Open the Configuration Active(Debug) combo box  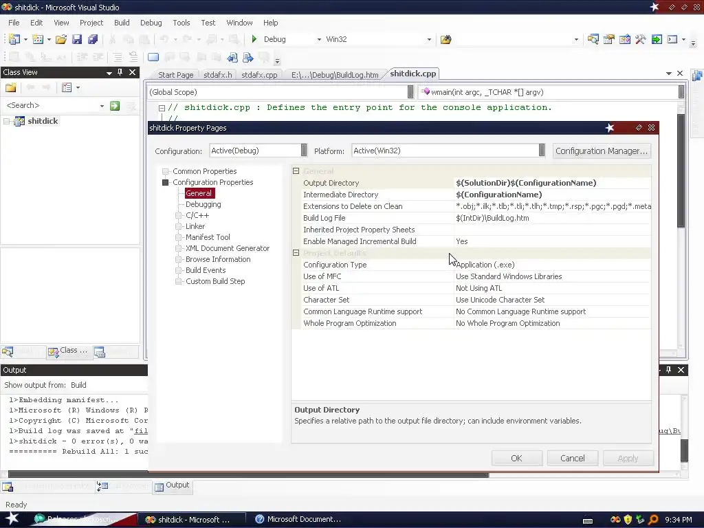(x=304, y=151)
